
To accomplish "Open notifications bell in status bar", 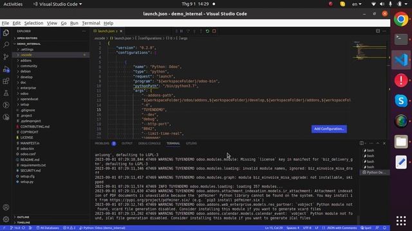I will (385, 228).
